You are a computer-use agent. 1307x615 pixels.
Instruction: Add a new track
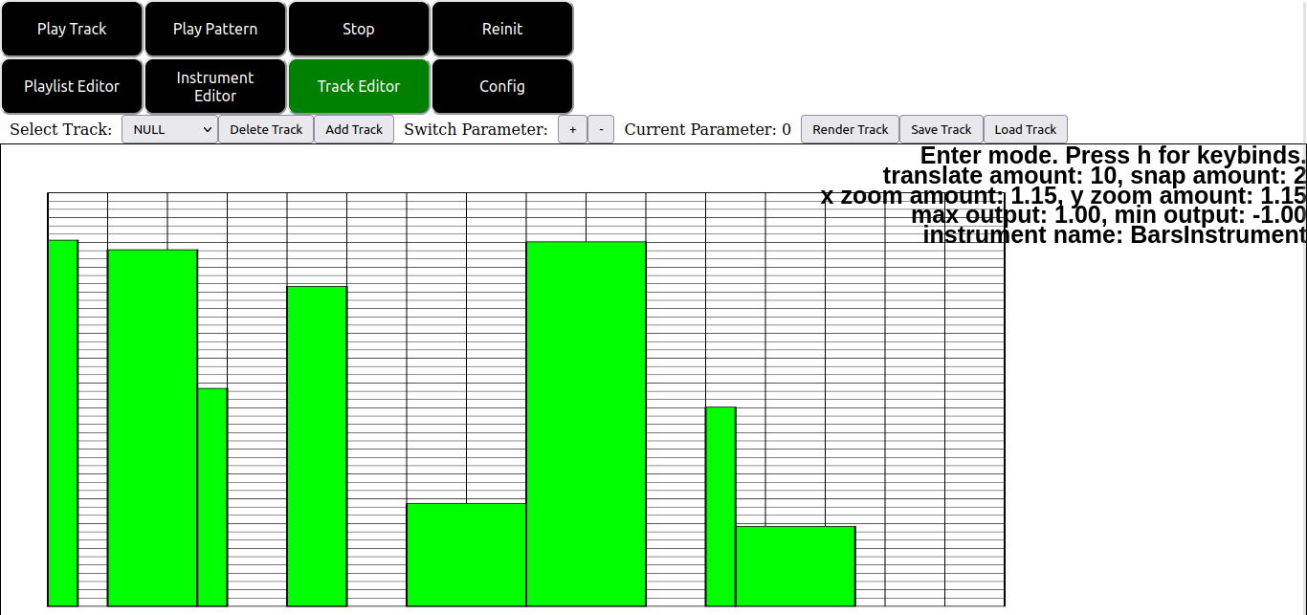point(354,129)
